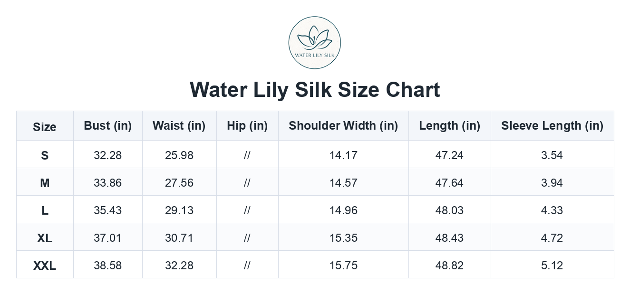Viewport: 630px width, 294px height.
Task: Select the M size row label
Action: 45,183
